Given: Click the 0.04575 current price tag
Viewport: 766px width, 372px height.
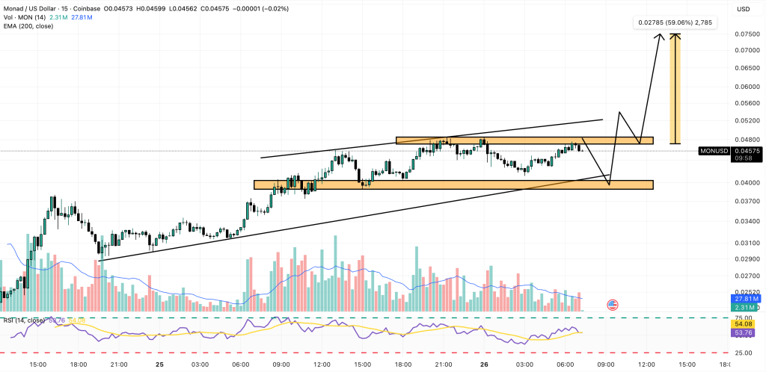Looking at the screenshot, I should tap(744, 151).
